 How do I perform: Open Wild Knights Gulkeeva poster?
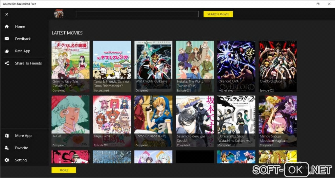(x=153, y=66)
